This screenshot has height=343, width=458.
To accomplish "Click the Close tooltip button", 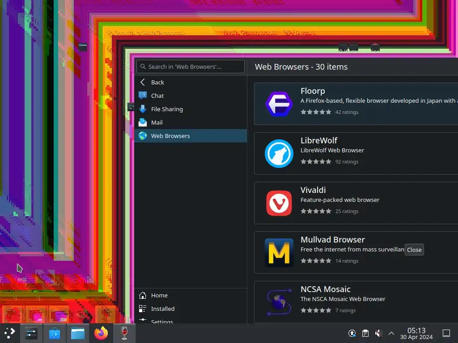I will pos(414,250).
